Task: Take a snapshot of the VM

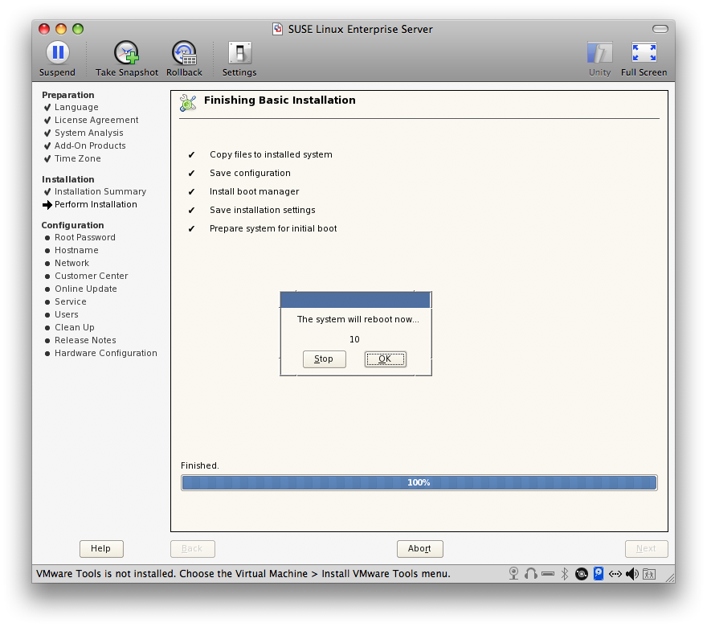Action: [x=127, y=54]
